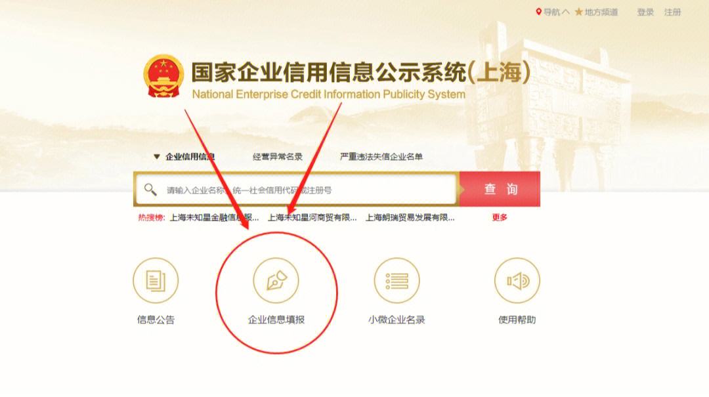This screenshot has height=397, width=709.
Task: Click the 企业信息填报 text label
Action: [x=276, y=320]
